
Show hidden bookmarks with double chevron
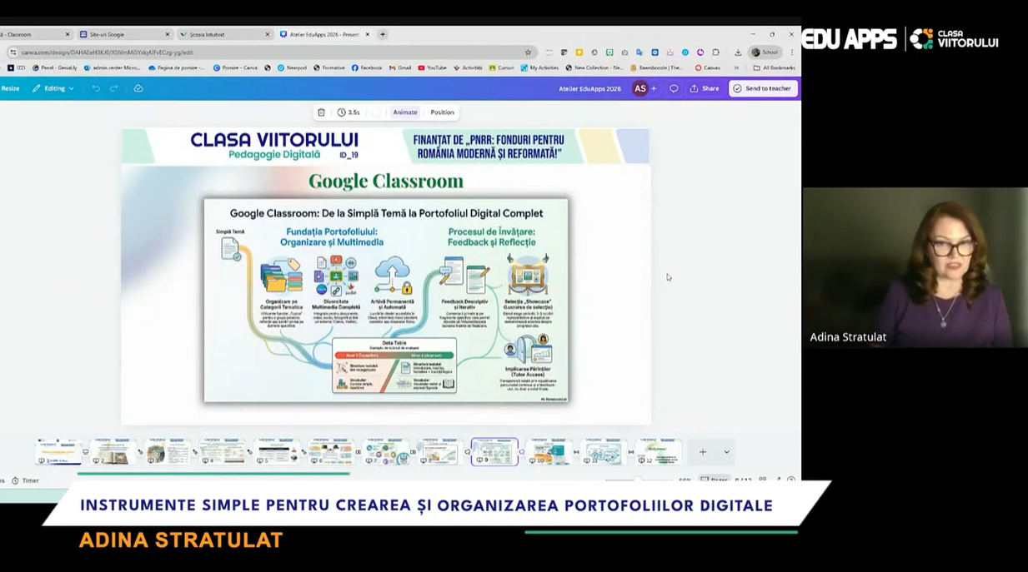point(736,68)
